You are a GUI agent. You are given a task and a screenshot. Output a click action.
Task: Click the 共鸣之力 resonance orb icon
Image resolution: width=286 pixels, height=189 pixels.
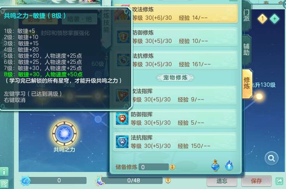(64, 134)
